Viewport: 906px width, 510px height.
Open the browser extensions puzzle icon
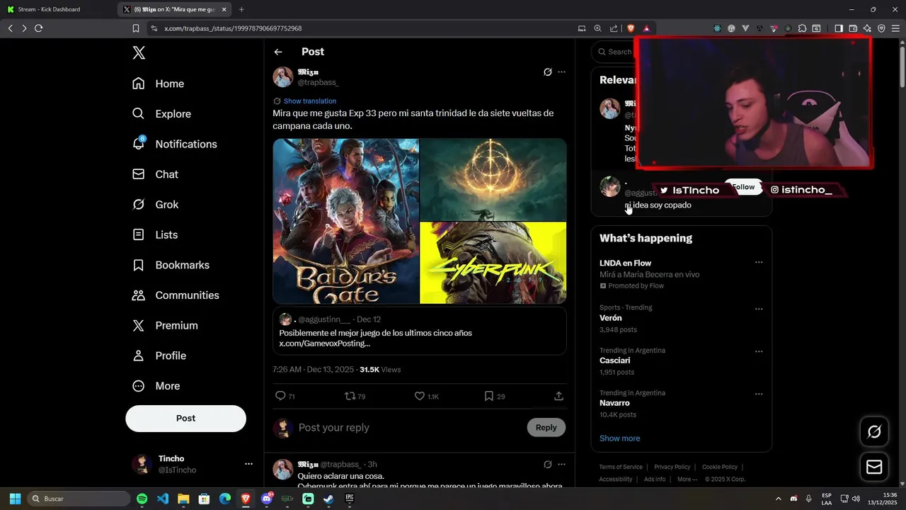click(802, 28)
